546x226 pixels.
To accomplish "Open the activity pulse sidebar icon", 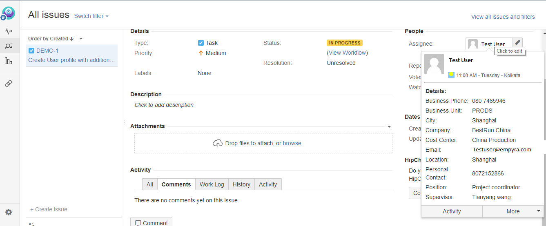I will (x=9, y=31).
